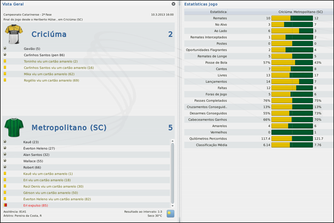Click the Passes Completados row label
The image size is (334, 223).
[x=210, y=100]
